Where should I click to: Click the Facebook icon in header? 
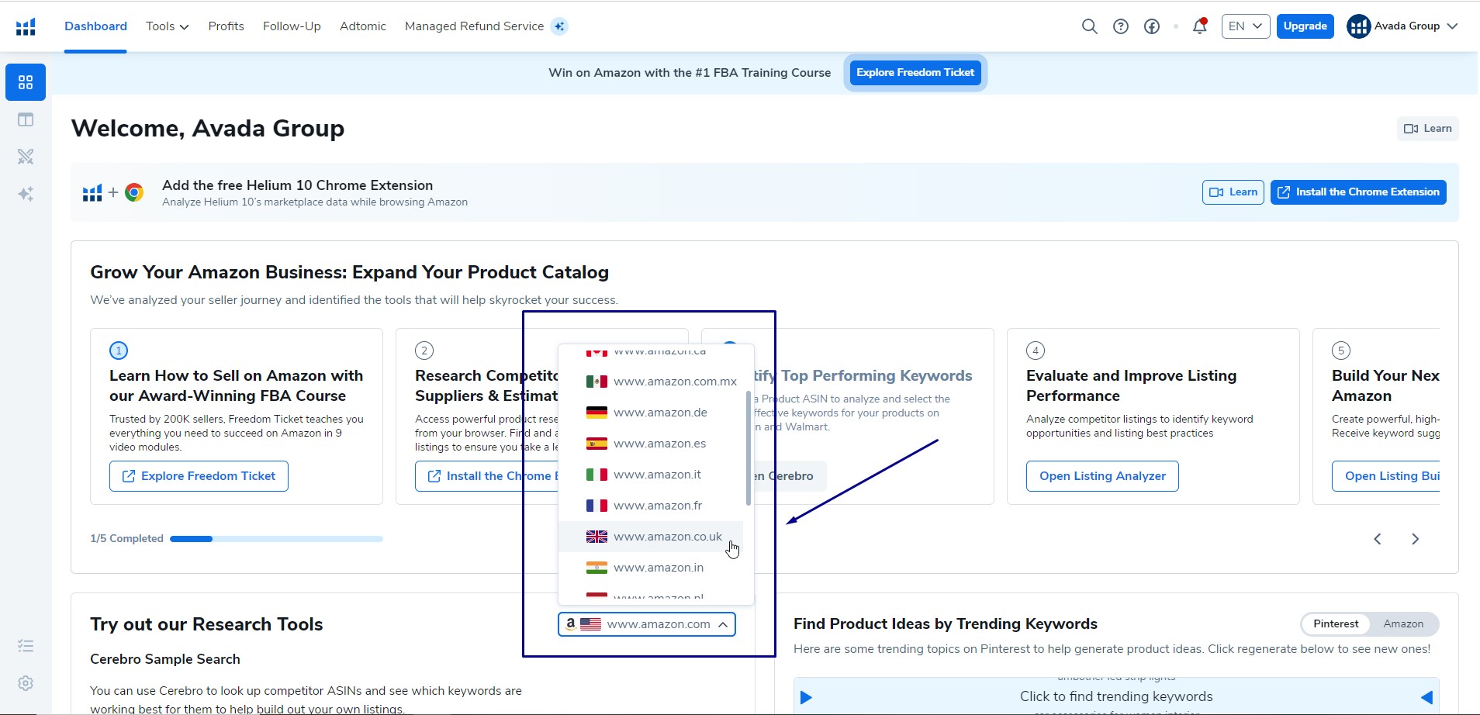[1152, 26]
